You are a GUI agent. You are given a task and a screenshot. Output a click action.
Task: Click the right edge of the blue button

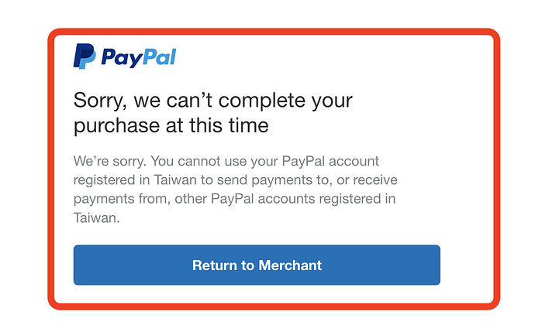436,265
